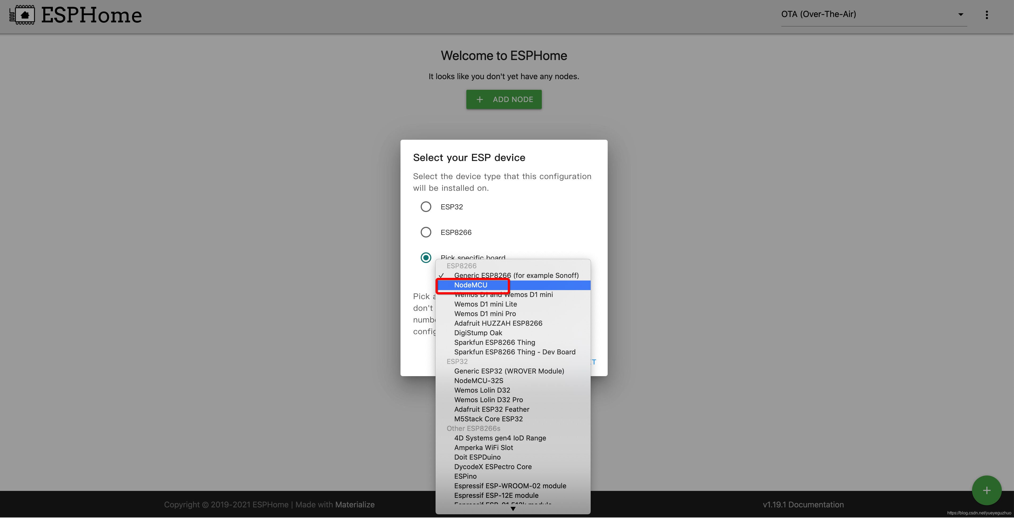Screen dimensions: 1014x518
Task: Choose DigiStump Oak board
Action: point(513,333)
